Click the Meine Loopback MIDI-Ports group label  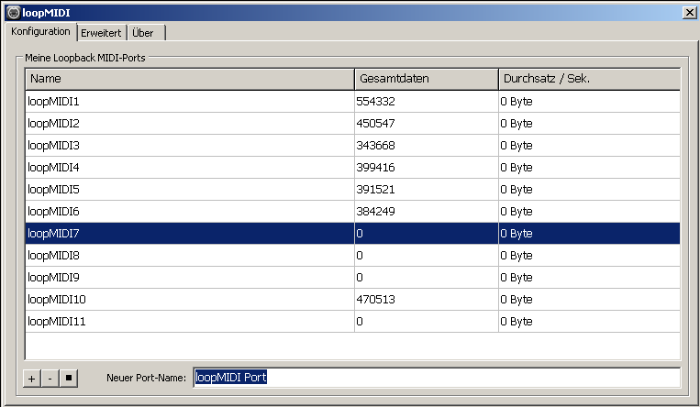click(85, 58)
